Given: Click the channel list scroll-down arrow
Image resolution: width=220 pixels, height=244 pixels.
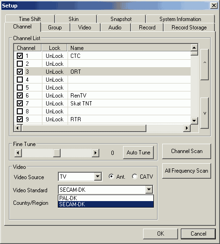Looking at the screenshot, I should [x=194, y=120].
